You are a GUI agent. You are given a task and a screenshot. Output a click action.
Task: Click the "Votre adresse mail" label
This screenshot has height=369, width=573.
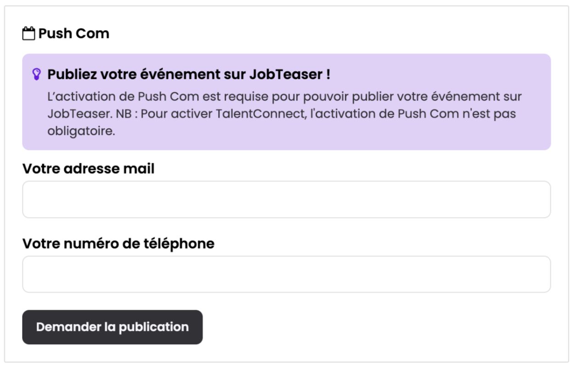[88, 169]
